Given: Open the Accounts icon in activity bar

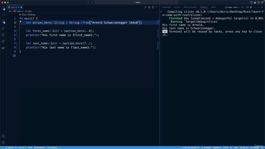Looking at the screenshot, I should pos(3,136).
